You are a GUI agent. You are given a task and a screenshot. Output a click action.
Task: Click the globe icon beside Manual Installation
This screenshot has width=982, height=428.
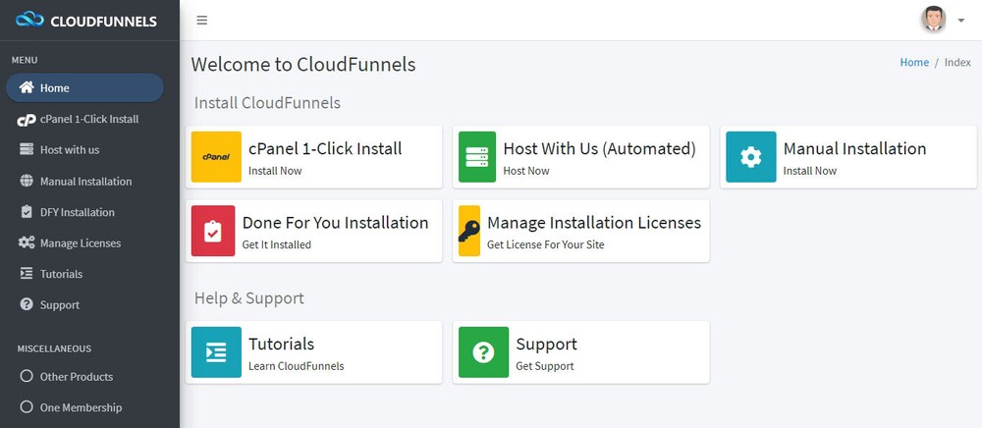27,181
